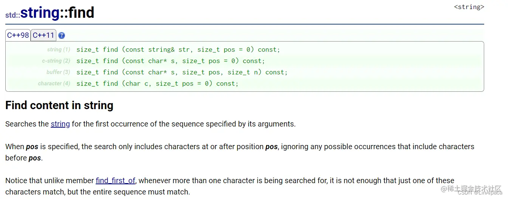Image resolution: width=508 pixels, height=199 pixels.
Task: Click the blue question mark help icon
Action: [x=62, y=35]
